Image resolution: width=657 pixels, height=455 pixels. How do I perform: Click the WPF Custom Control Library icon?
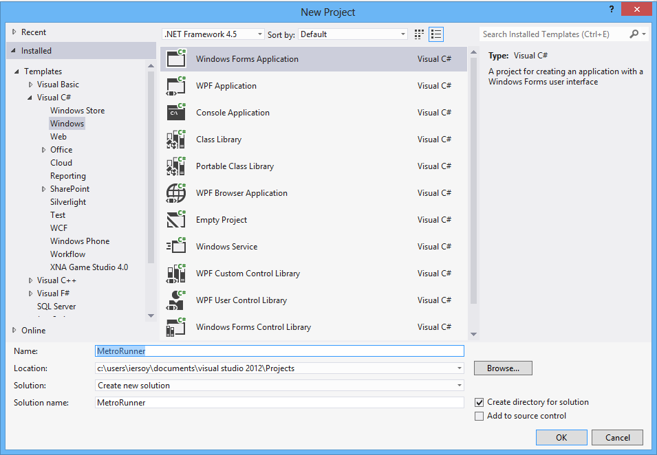[x=176, y=274]
